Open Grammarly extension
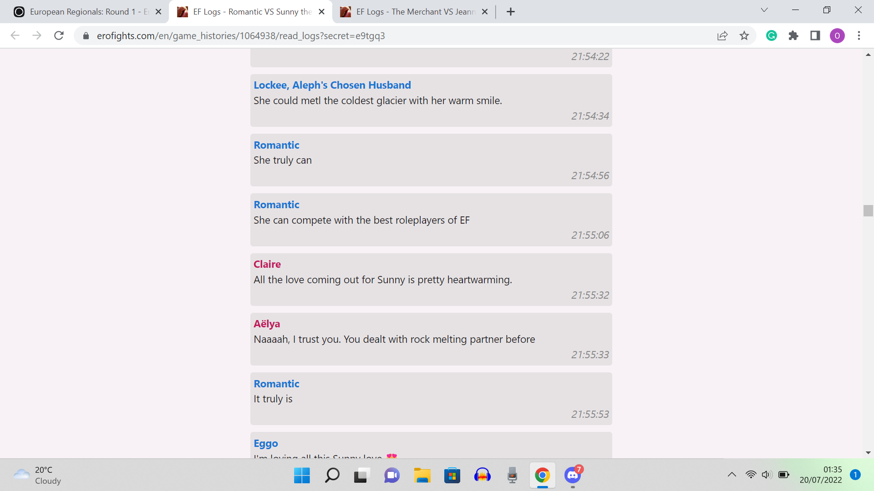 pos(772,35)
